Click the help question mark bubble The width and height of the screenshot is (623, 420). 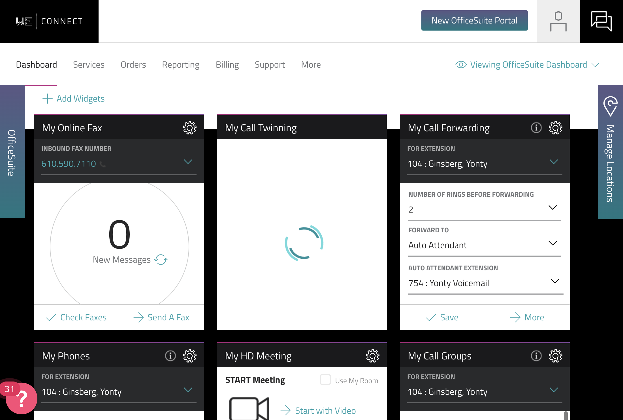[22, 398]
